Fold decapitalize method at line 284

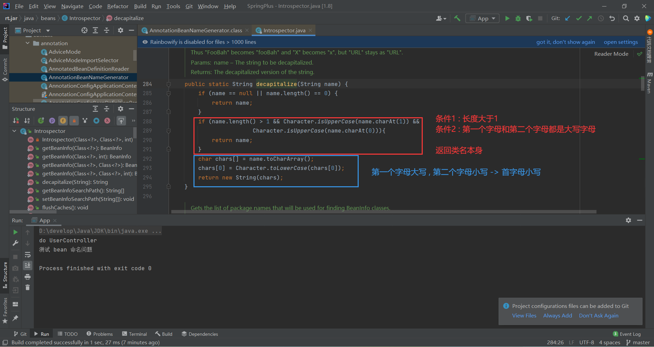click(x=169, y=84)
